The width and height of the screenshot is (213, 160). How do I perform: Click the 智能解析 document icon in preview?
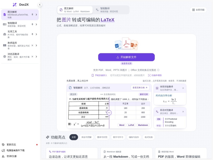point(70,88)
